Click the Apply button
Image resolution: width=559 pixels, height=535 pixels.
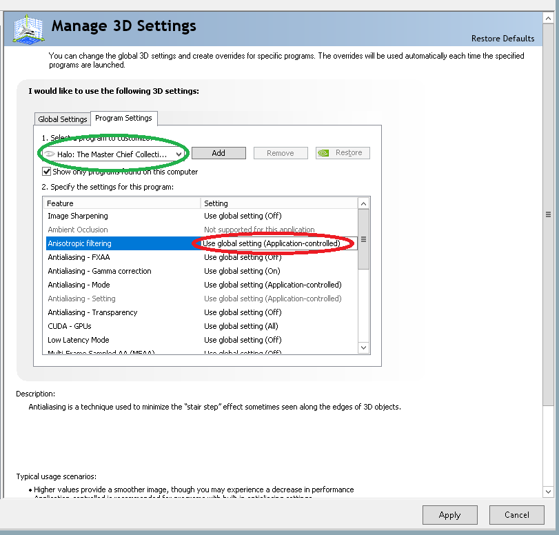coord(449,515)
